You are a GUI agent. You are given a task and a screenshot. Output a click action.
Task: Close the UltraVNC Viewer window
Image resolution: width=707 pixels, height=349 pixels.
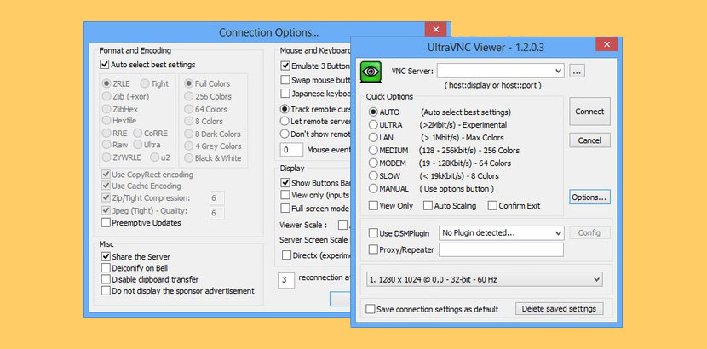click(606, 44)
